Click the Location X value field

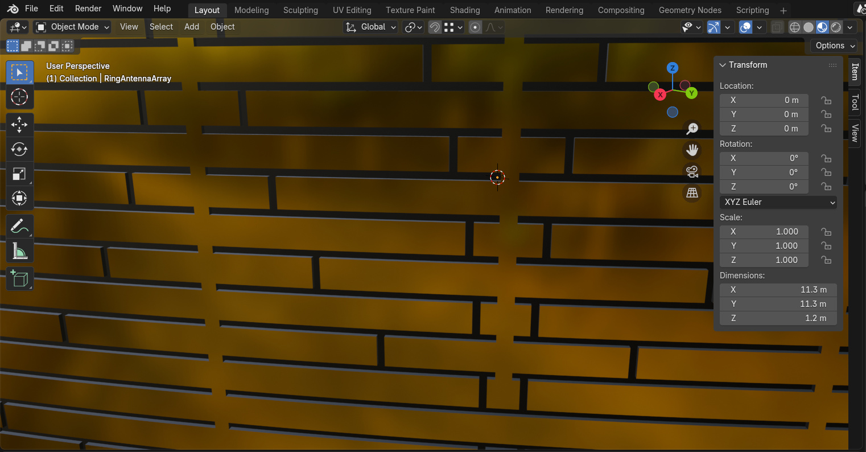tap(764, 100)
